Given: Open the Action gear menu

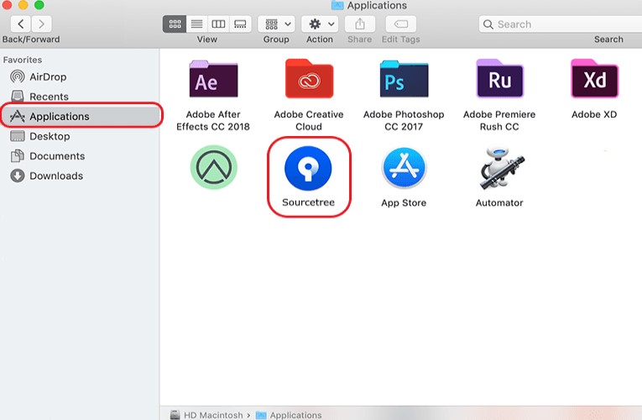Looking at the screenshot, I should (321, 24).
